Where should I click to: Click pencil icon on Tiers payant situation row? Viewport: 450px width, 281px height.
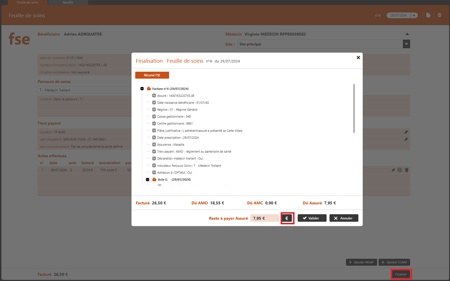pos(406,132)
